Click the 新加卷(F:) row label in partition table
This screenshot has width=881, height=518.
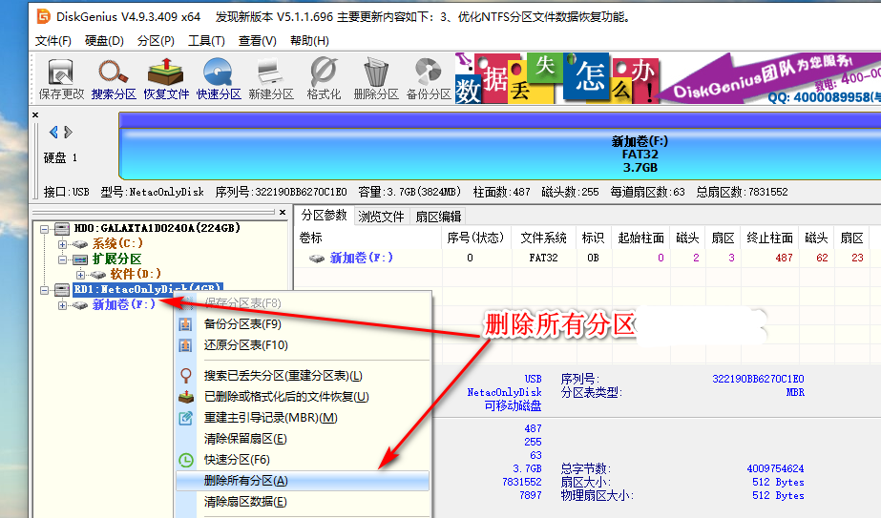point(362,258)
